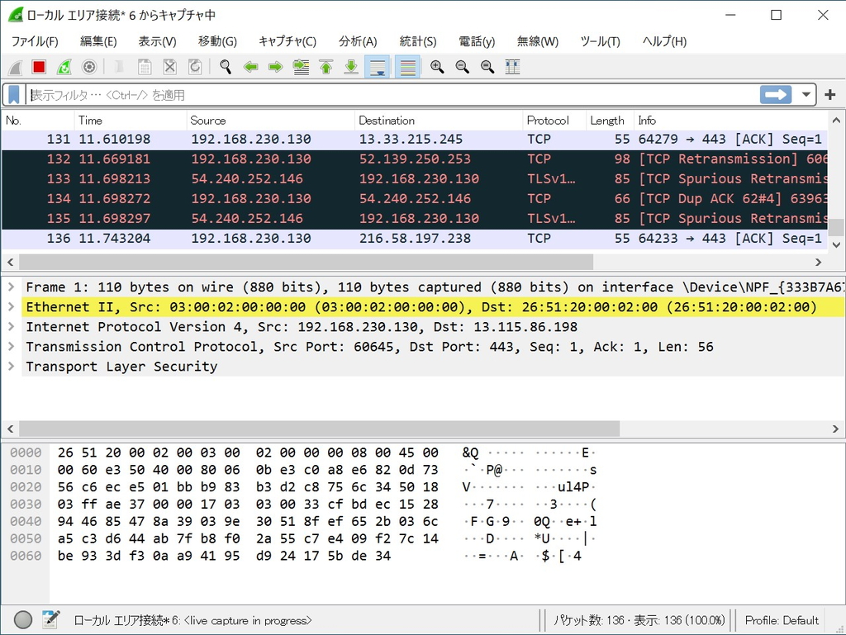
Task: Open the 統計(S) menu
Action: (x=417, y=41)
